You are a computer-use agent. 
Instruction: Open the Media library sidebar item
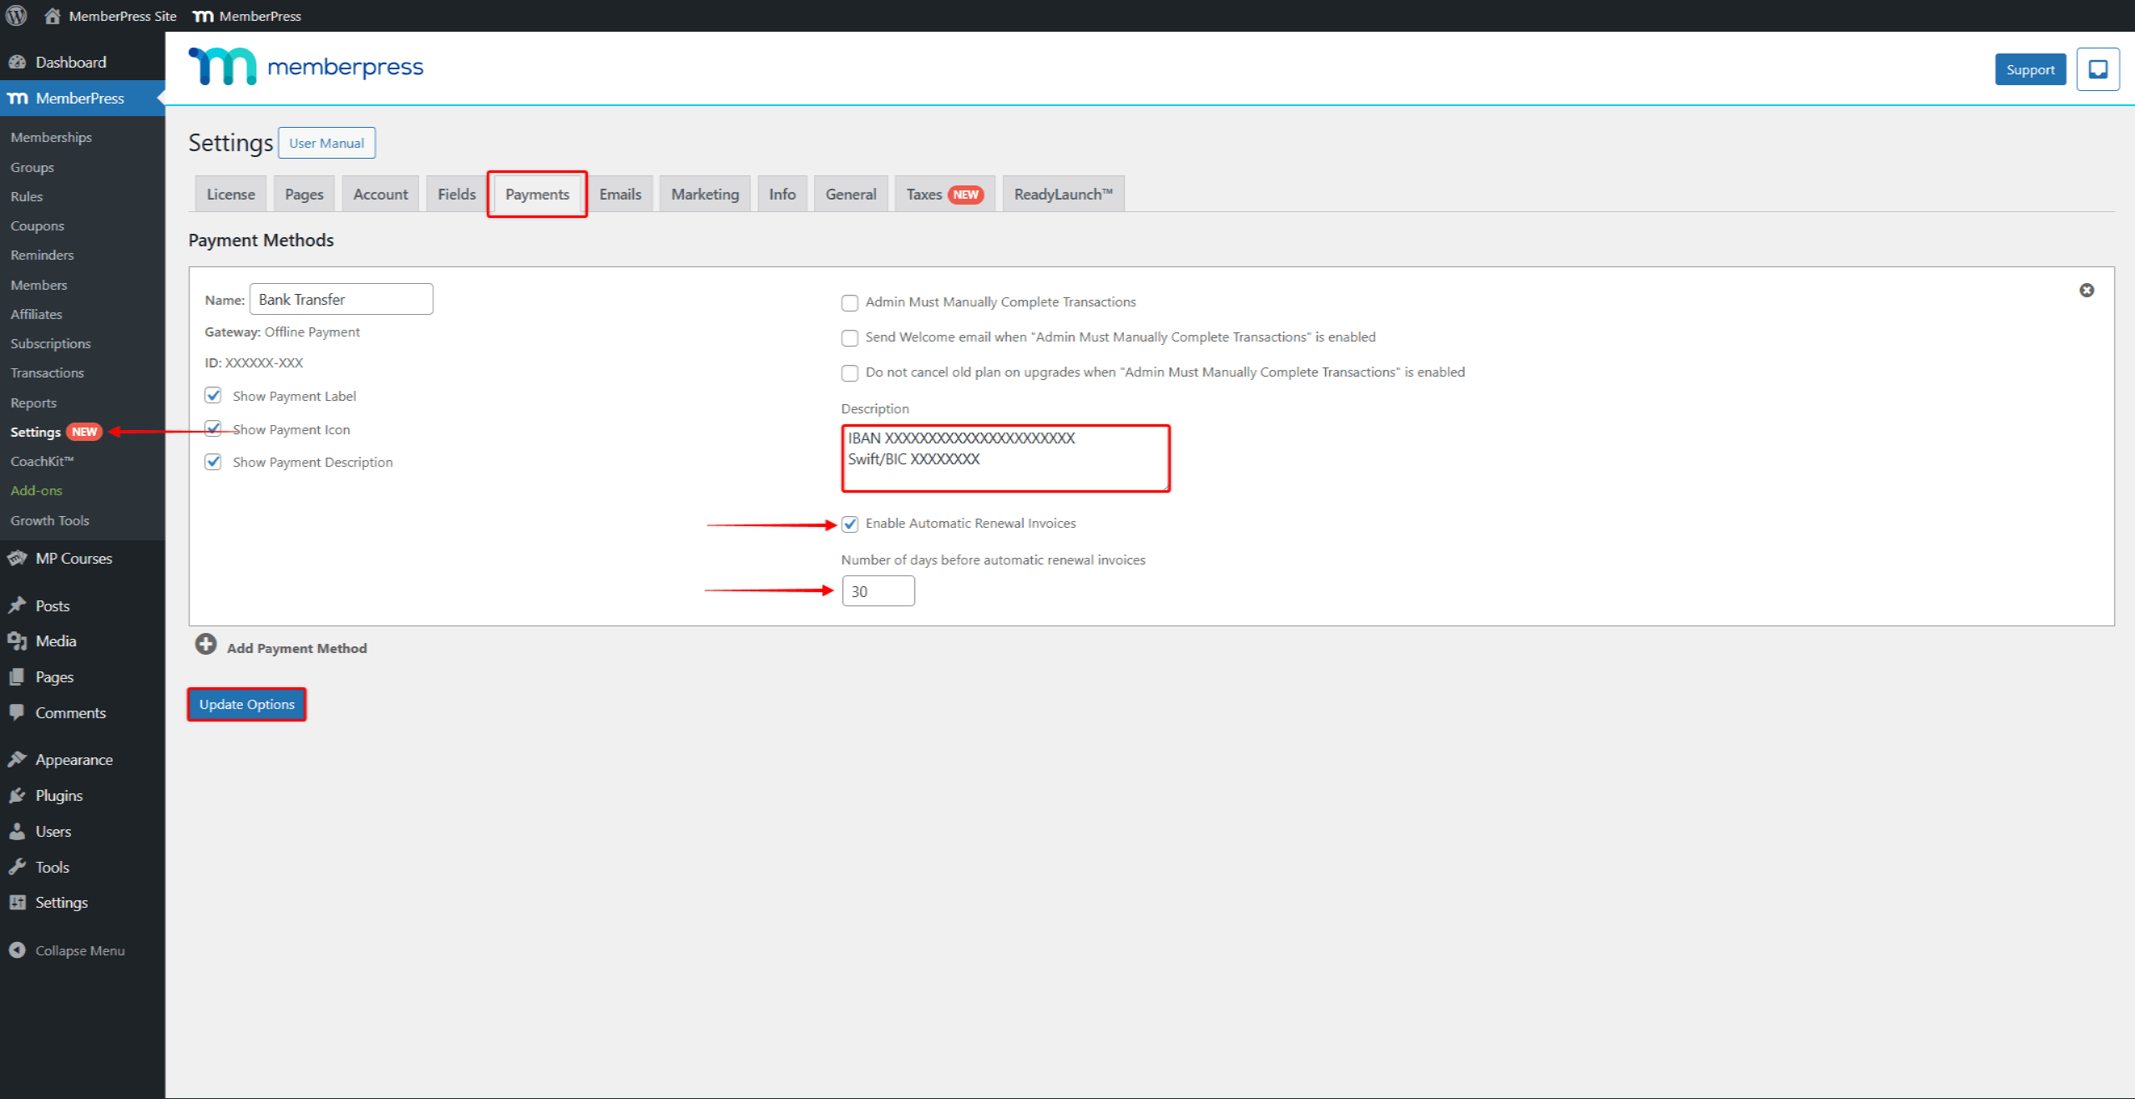tap(55, 641)
